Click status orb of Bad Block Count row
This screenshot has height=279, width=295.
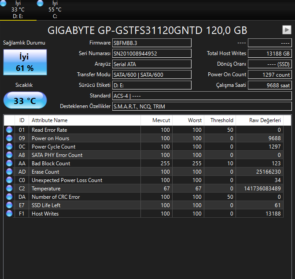click(9, 164)
